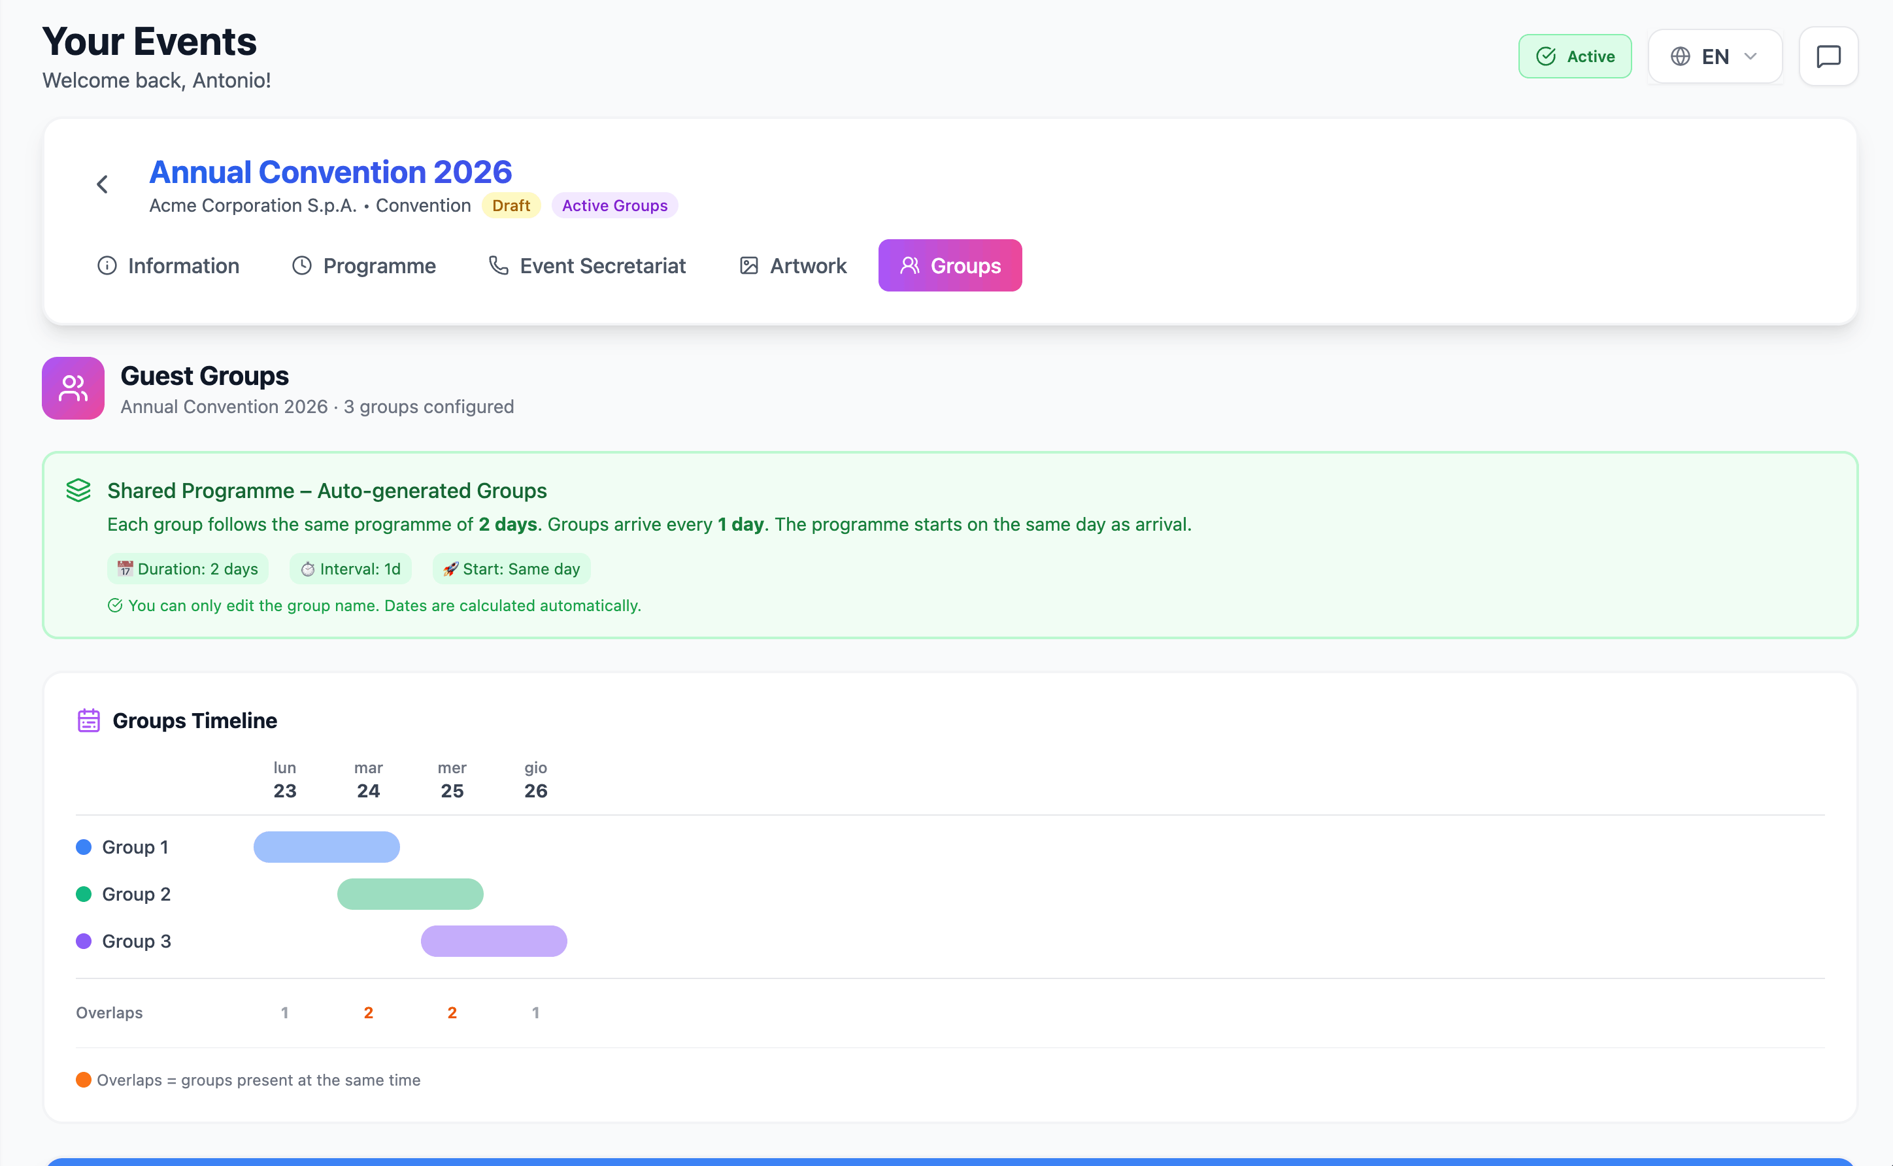Click the Programme tab's clock icon
This screenshot has width=1893, height=1166.
301,266
